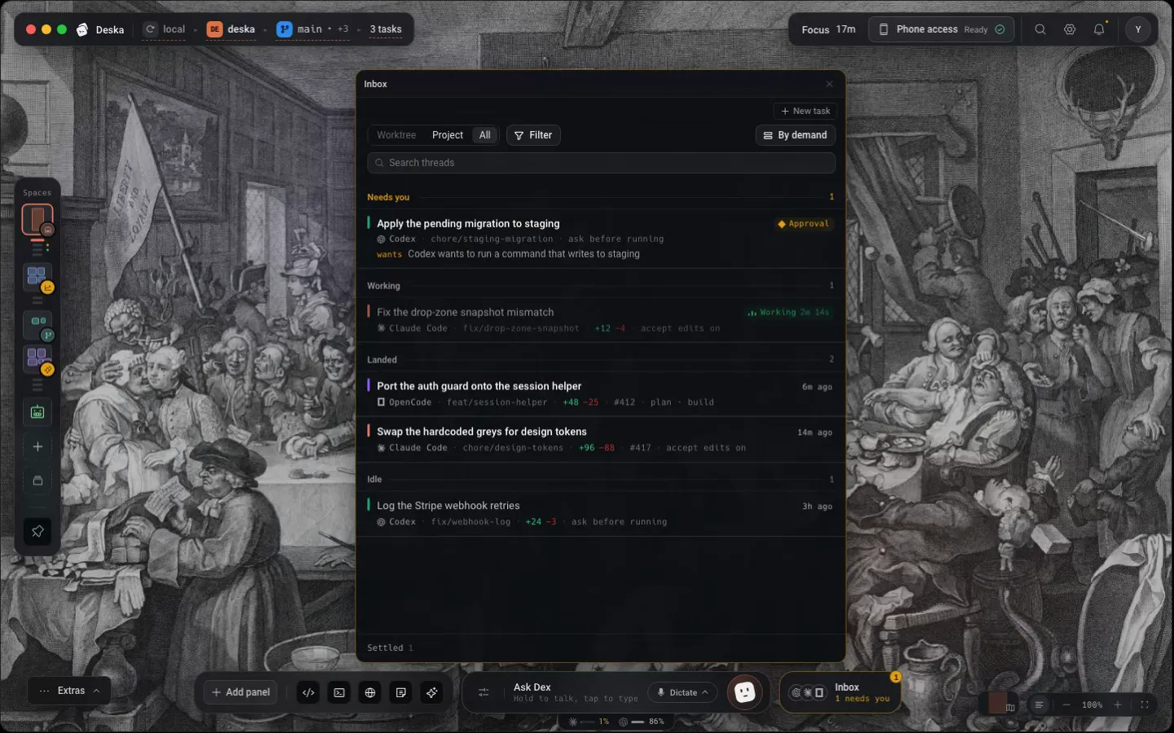Select the All tab
The height and width of the screenshot is (733, 1174).
pyautogui.click(x=485, y=135)
